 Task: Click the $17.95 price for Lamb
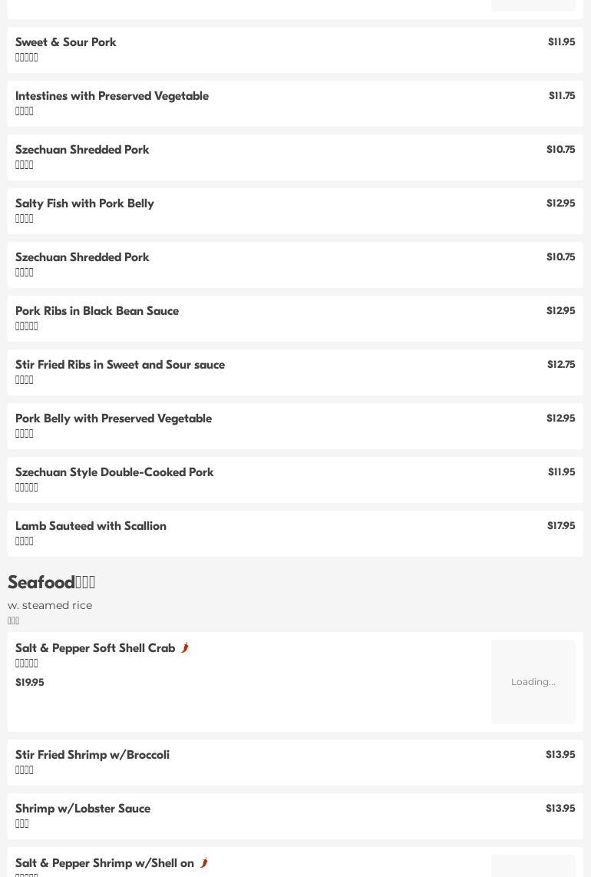click(561, 526)
